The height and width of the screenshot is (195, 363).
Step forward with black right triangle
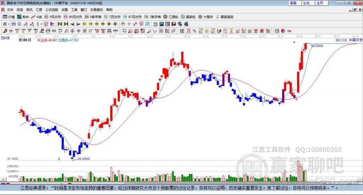[x=78, y=24]
